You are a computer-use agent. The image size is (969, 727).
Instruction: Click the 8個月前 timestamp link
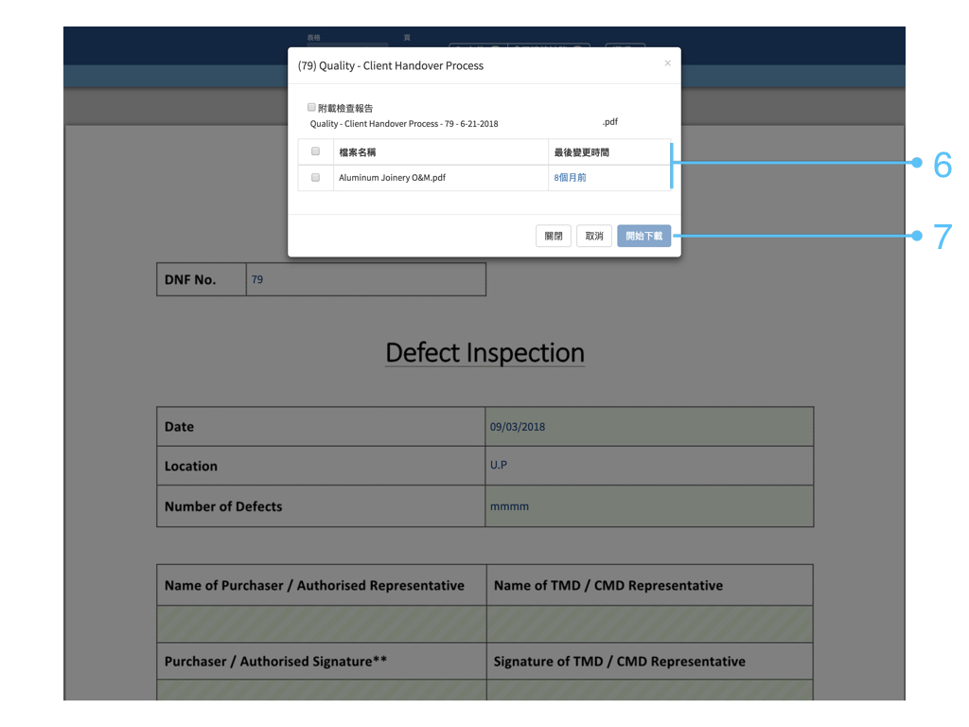click(x=570, y=177)
